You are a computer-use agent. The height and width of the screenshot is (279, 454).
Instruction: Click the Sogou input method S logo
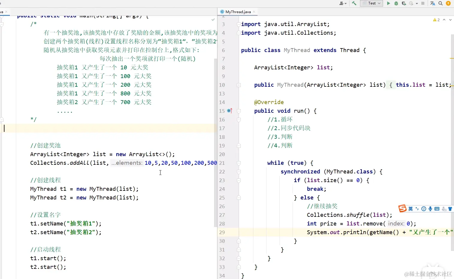pyautogui.click(x=402, y=208)
